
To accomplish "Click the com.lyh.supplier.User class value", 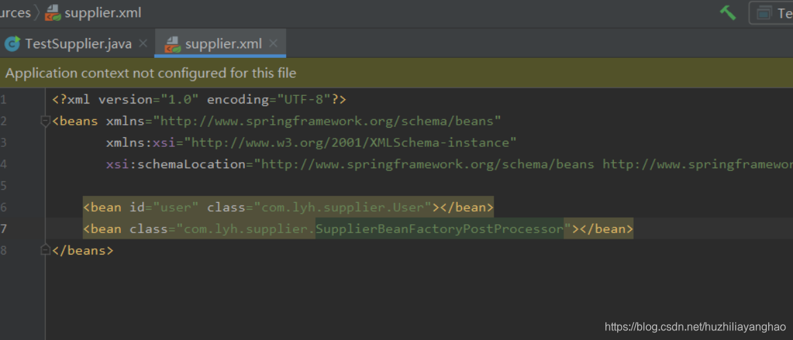I will tap(343, 207).
